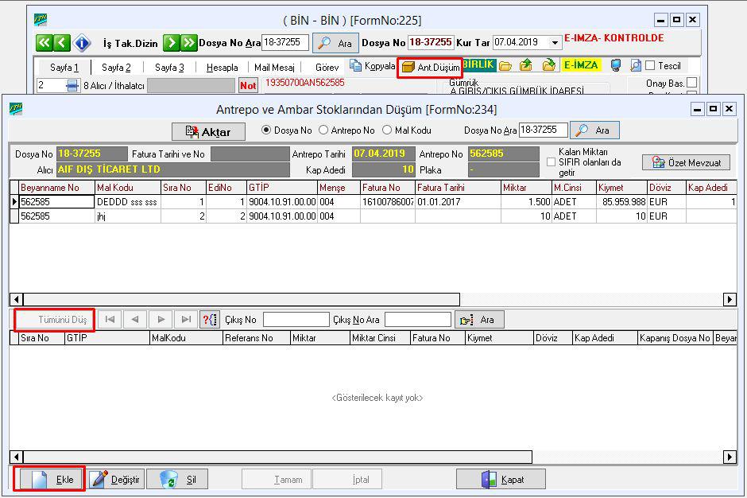
Task: Open the Görev tab
Action: 327,68
